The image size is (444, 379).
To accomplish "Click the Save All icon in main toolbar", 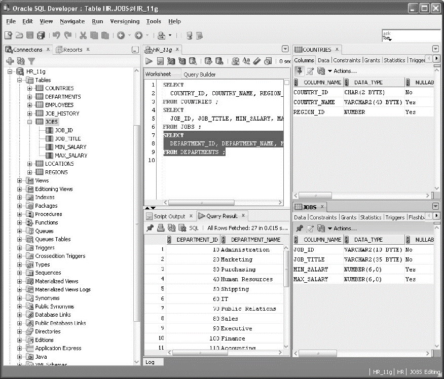I will (41, 35).
